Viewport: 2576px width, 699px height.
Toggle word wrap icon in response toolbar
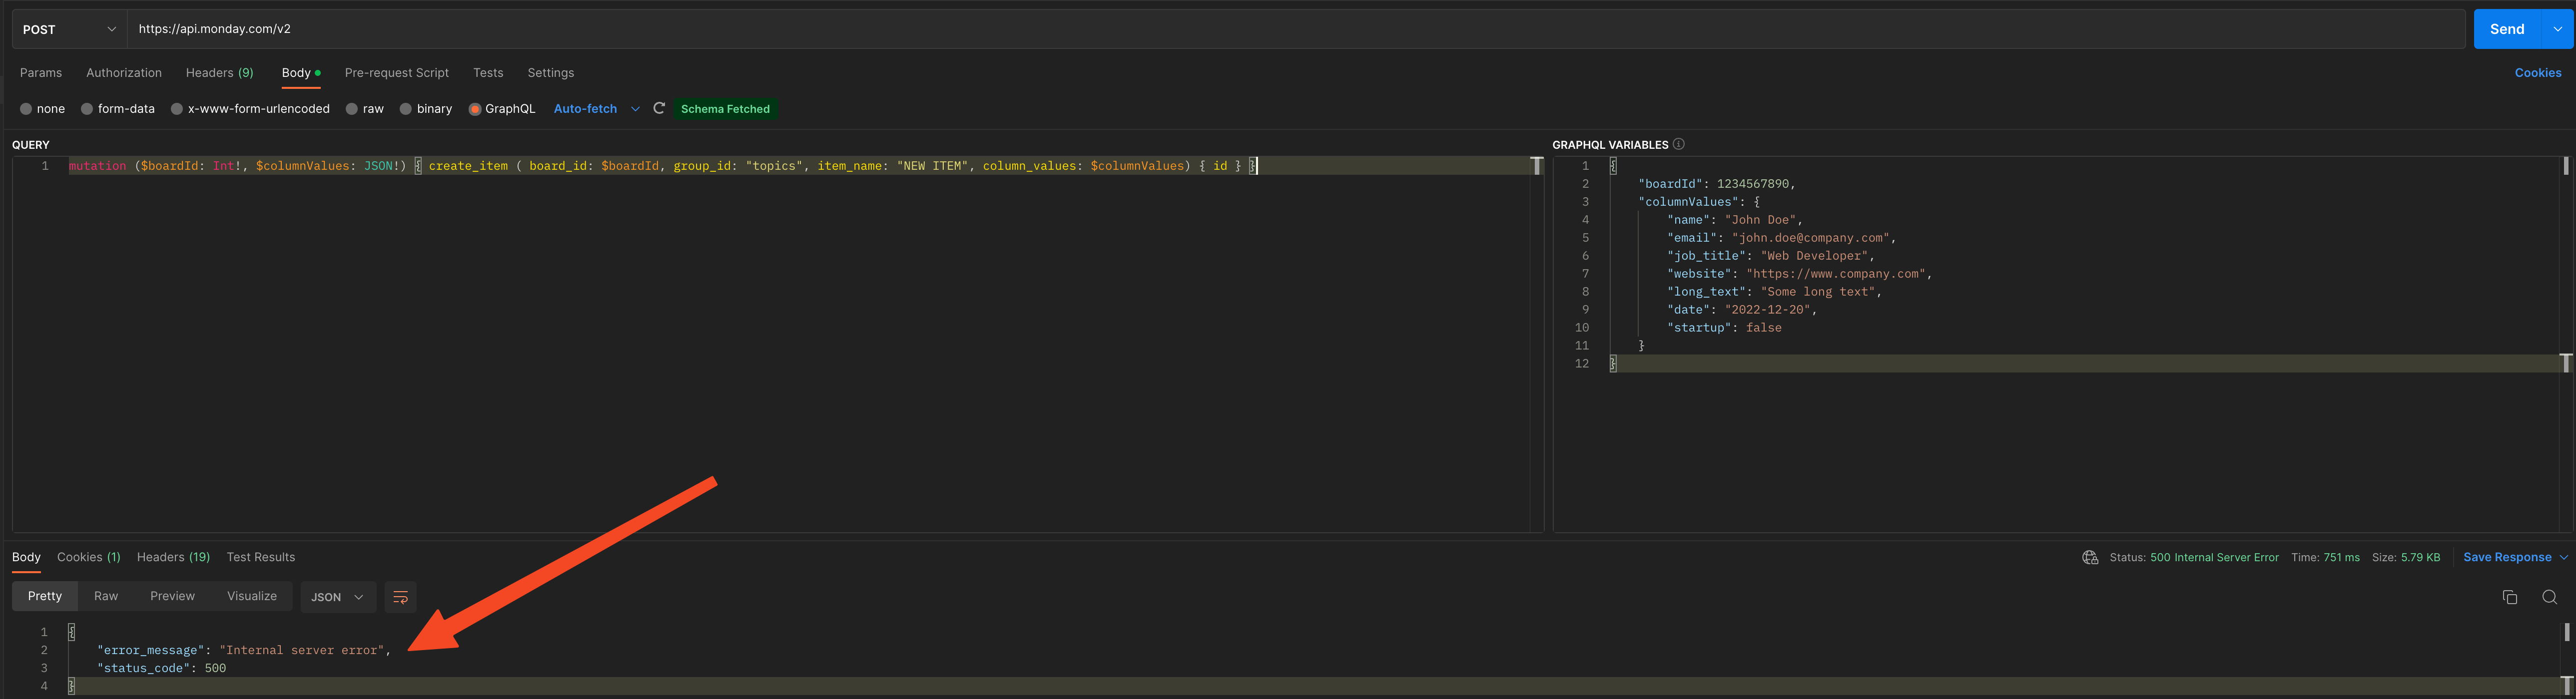(x=400, y=597)
